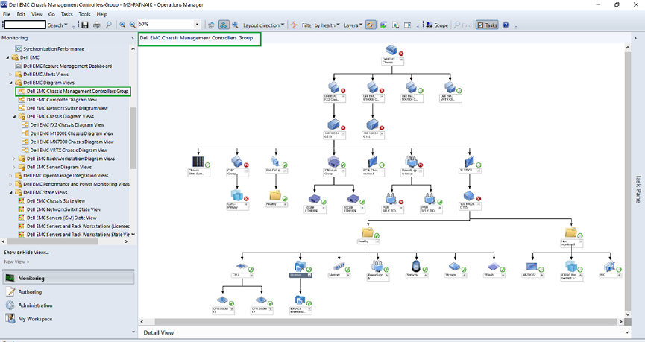Click the Save toolbar icon
Viewport: 645px width, 342px height.
(x=85, y=25)
